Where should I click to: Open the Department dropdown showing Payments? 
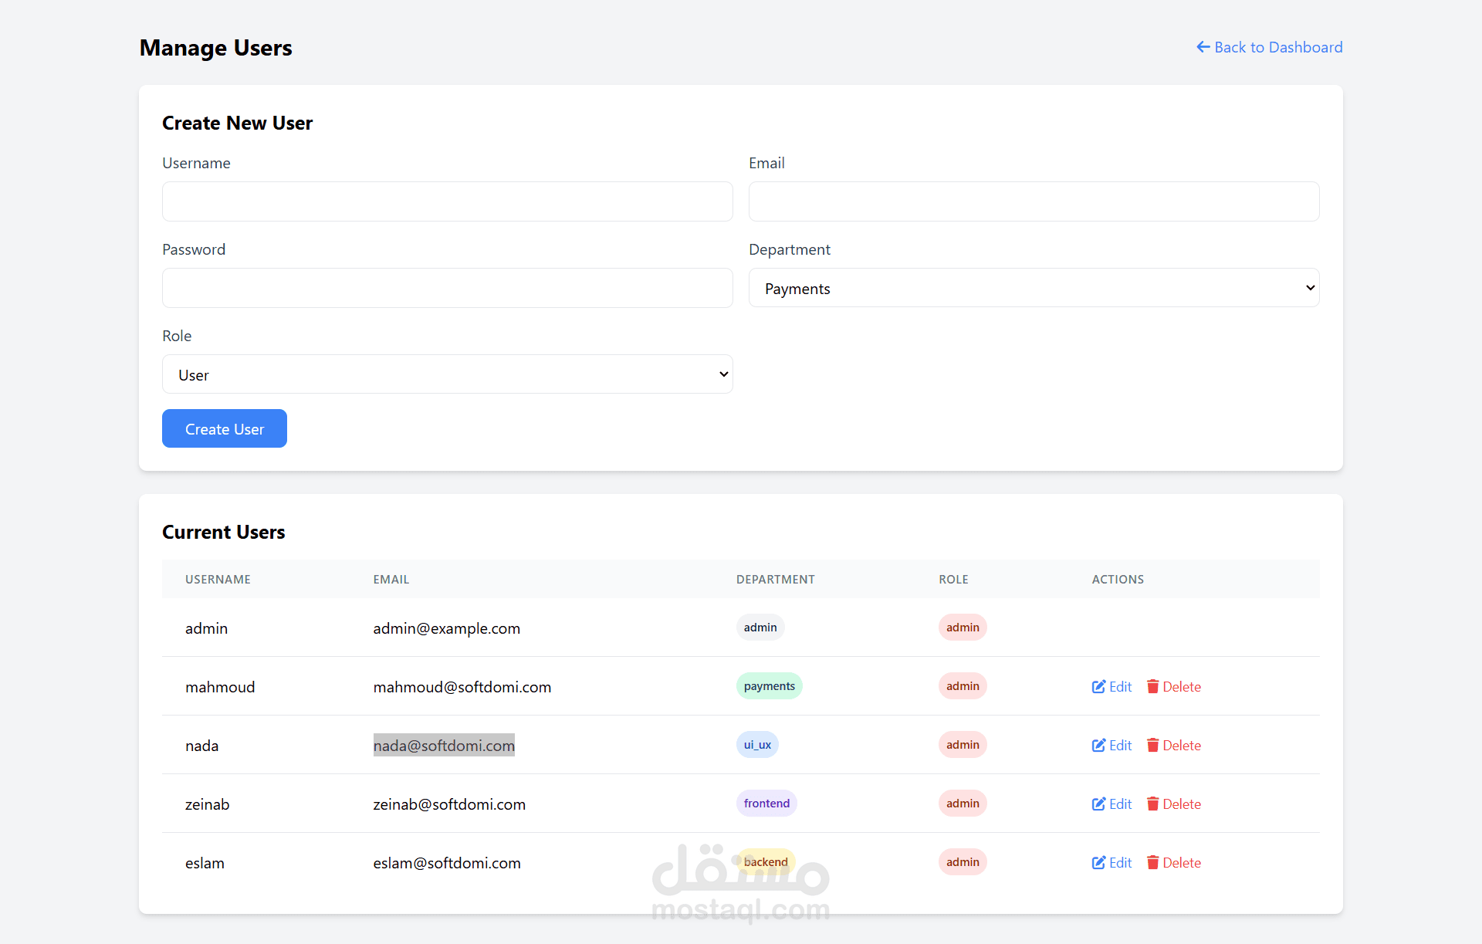pos(1034,288)
